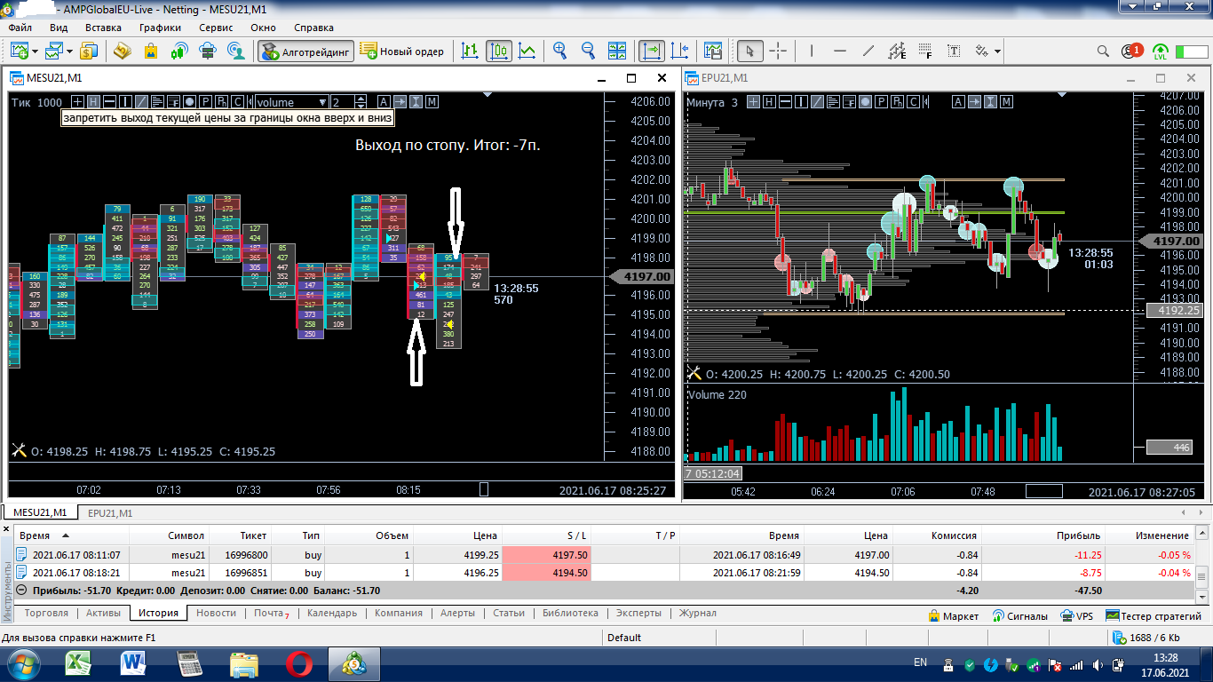
Task: Click the MESU21 chart time scrollbar handle
Action: click(x=484, y=489)
